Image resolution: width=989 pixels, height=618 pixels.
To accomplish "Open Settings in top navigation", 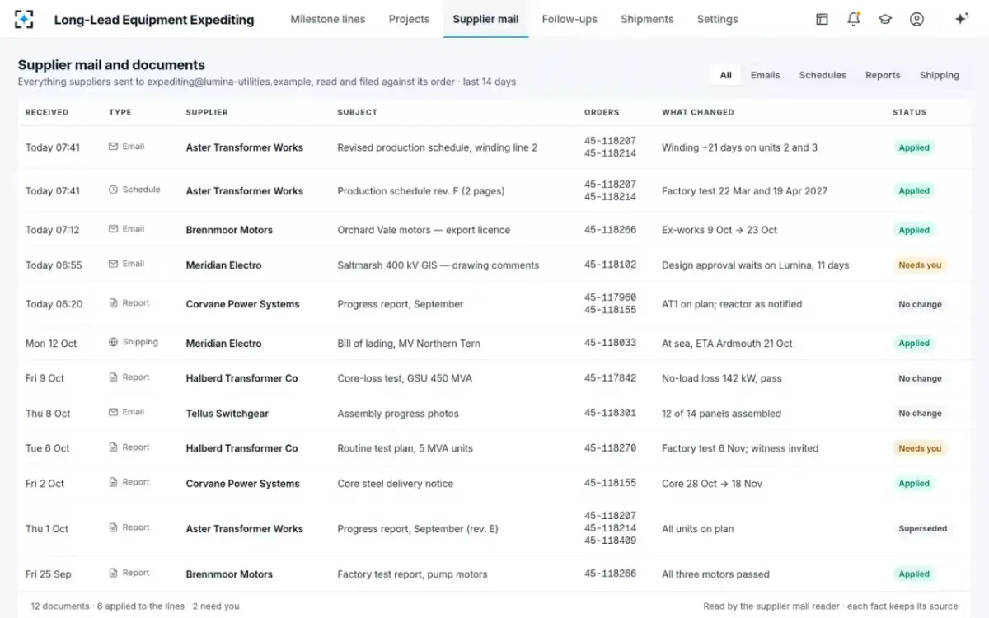I will coord(718,19).
